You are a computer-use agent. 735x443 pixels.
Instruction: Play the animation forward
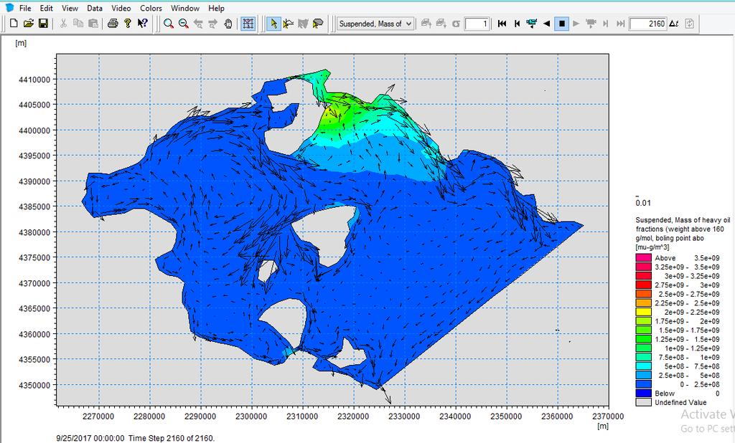[x=576, y=24]
